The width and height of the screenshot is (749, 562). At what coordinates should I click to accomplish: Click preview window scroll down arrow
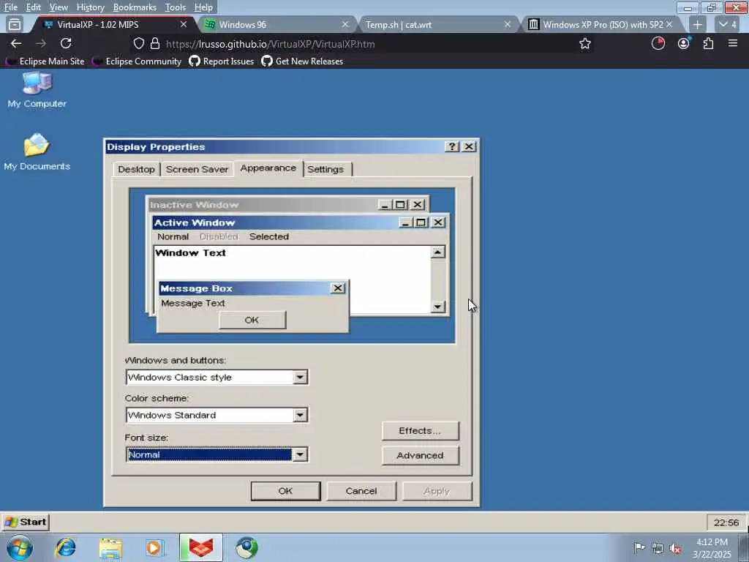[437, 307]
